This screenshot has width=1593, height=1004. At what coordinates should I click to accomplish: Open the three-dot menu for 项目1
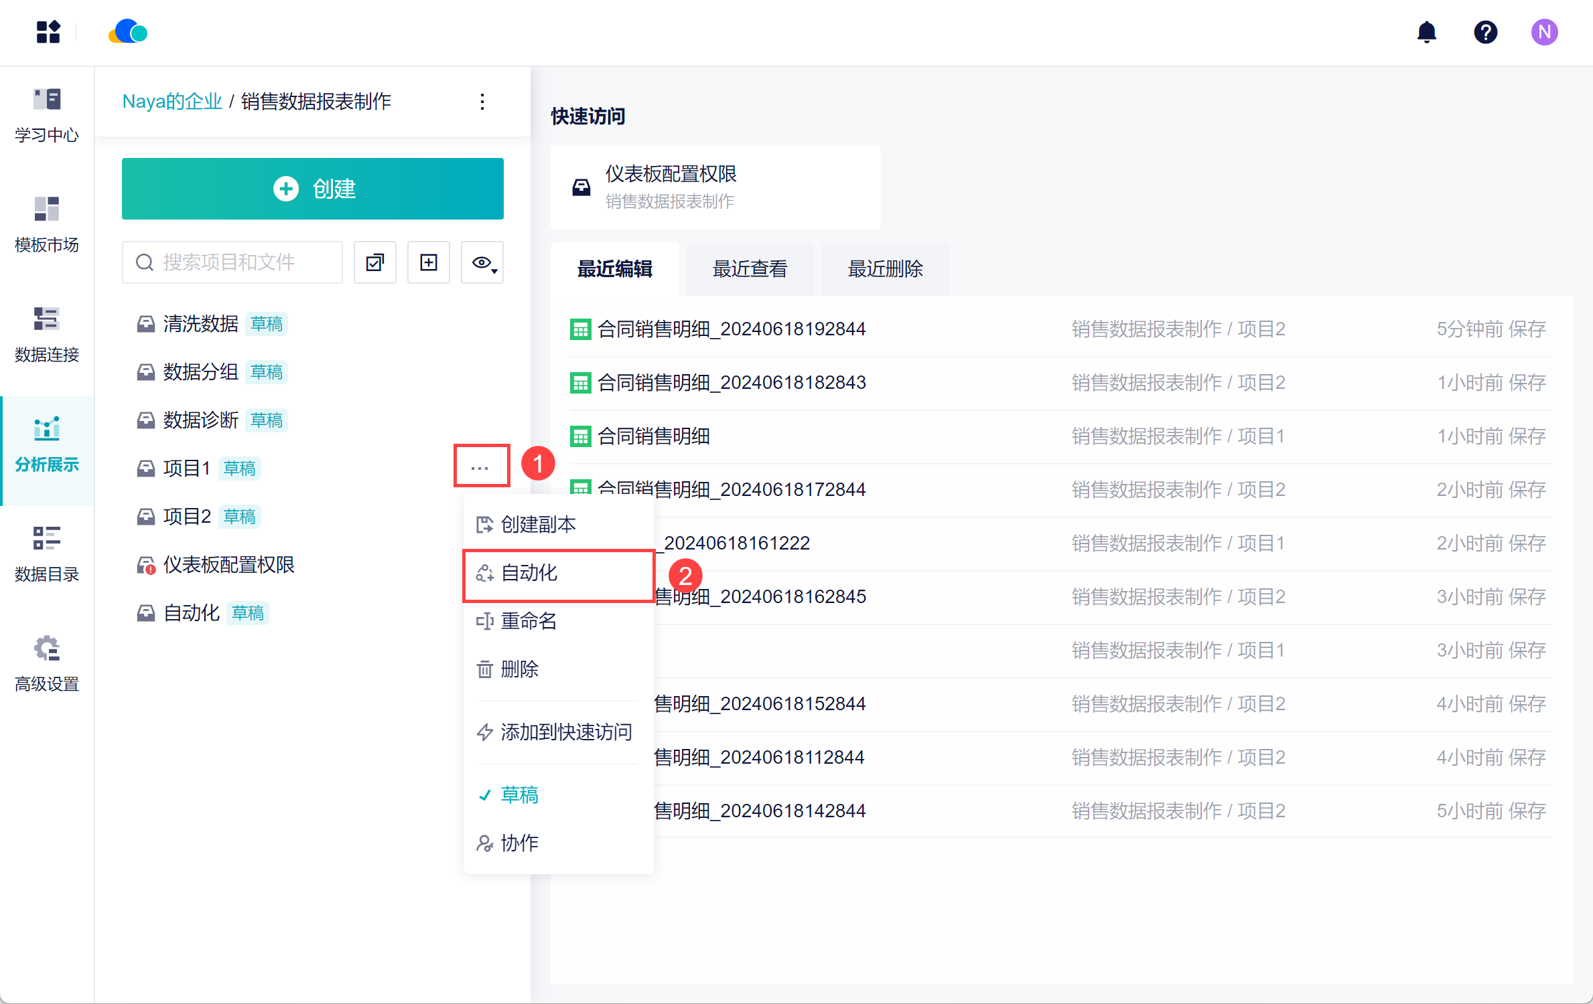click(x=480, y=467)
